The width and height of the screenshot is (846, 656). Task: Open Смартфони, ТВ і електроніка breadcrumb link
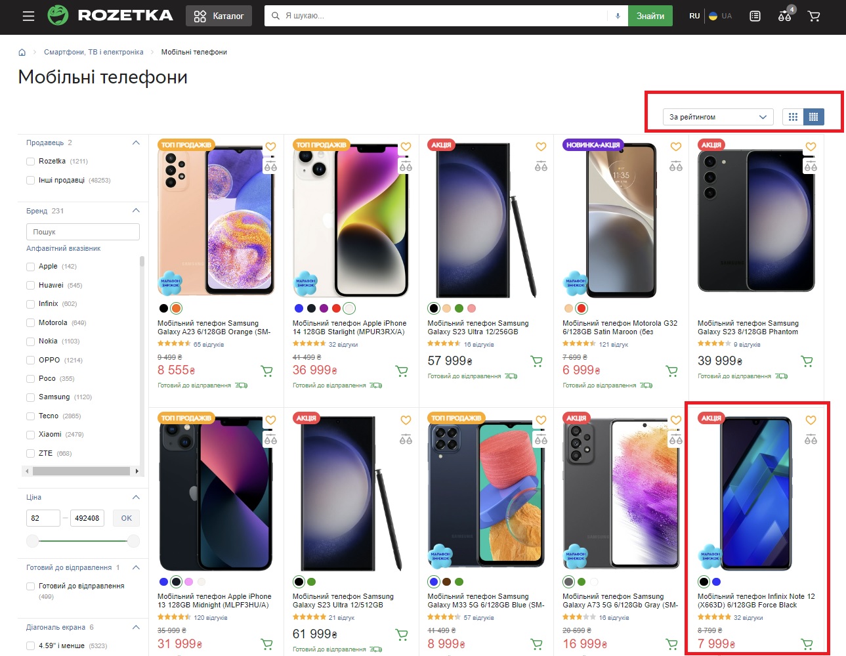(94, 53)
